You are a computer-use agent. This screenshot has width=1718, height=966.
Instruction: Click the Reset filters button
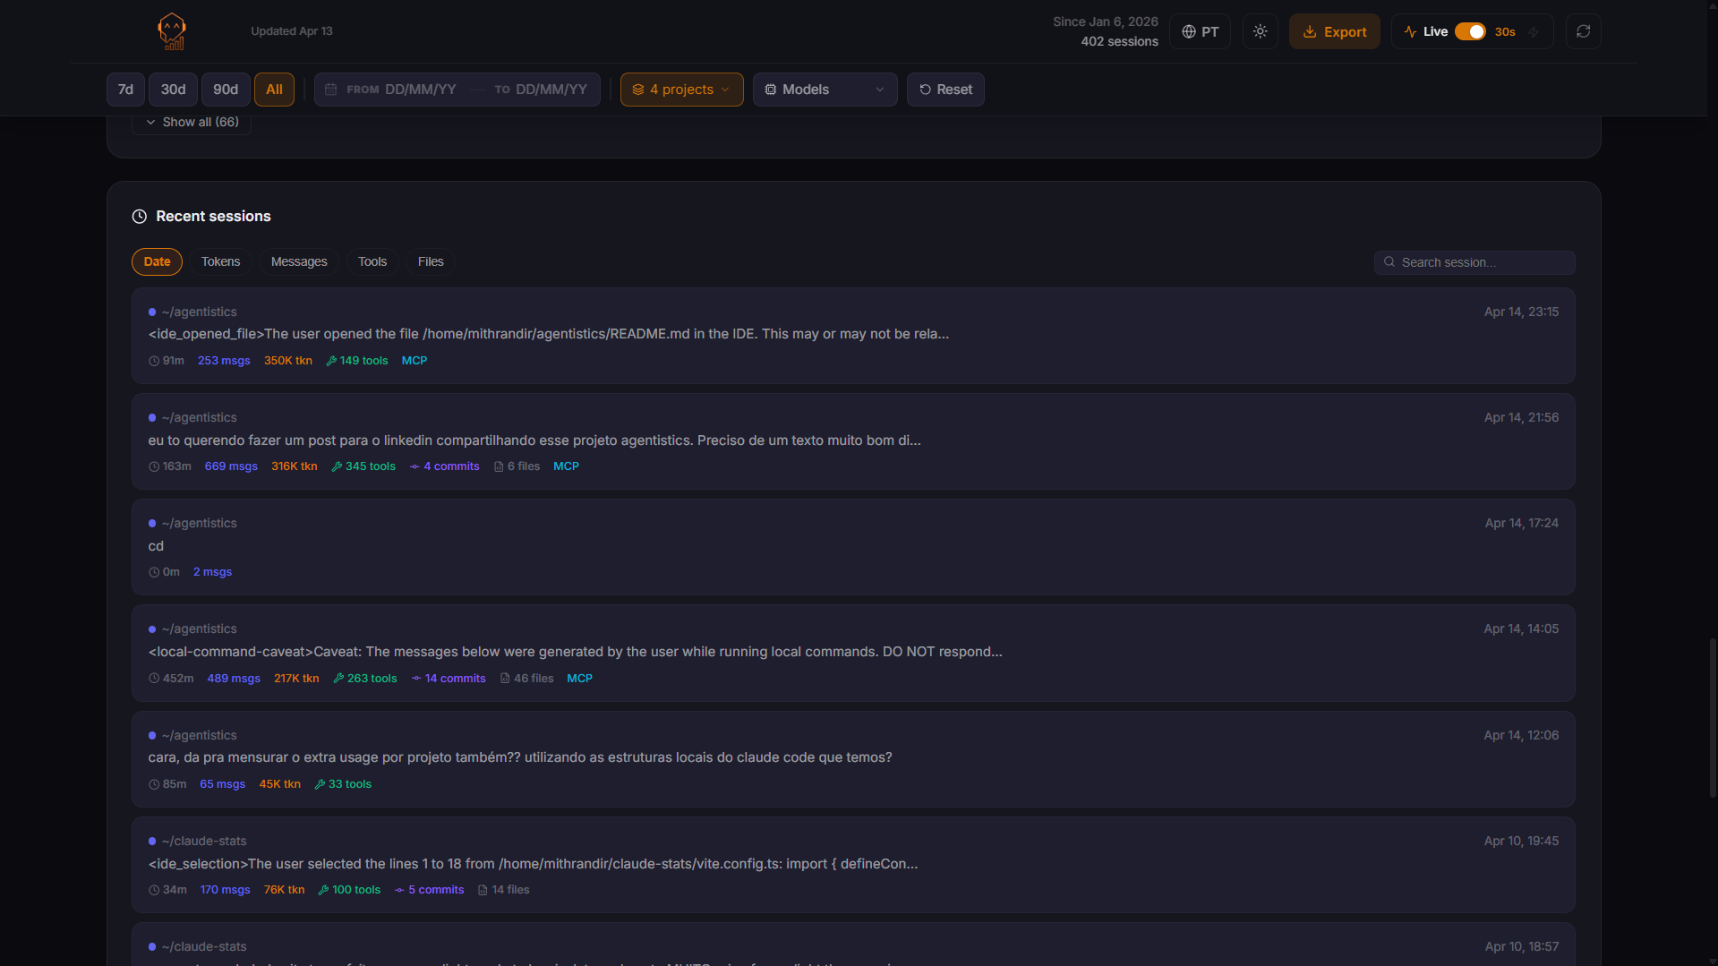945,90
